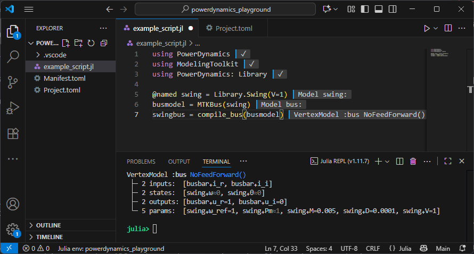Open the Source Control view
The height and width of the screenshot is (254, 474).
point(13,82)
